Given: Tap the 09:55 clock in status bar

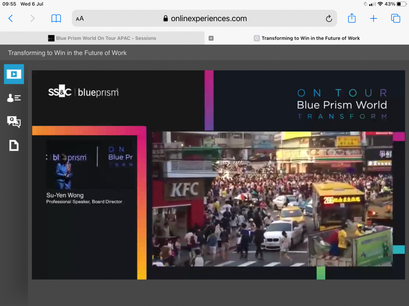Looking at the screenshot, I should (x=9, y=4).
